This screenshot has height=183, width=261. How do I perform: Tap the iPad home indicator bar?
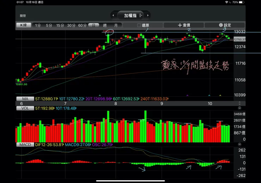point(130,181)
